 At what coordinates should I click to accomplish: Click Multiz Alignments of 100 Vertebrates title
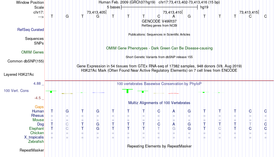pos(159,103)
